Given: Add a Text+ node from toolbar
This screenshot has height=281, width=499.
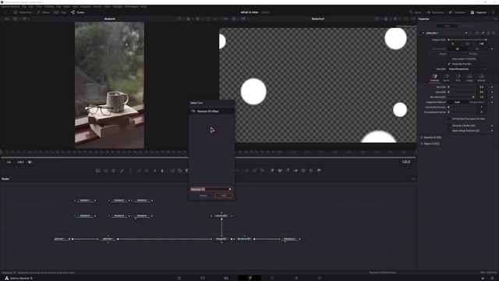Looking at the screenshot, I should (114, 171).
